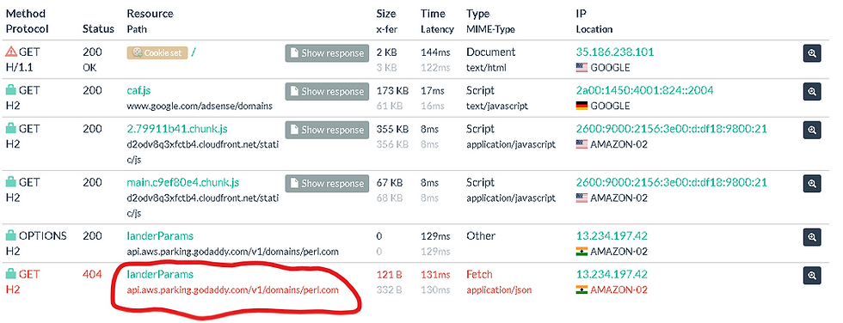843x323 pixels.
Task: Click the Type MIME-Type column header
Action: [492, 21]
